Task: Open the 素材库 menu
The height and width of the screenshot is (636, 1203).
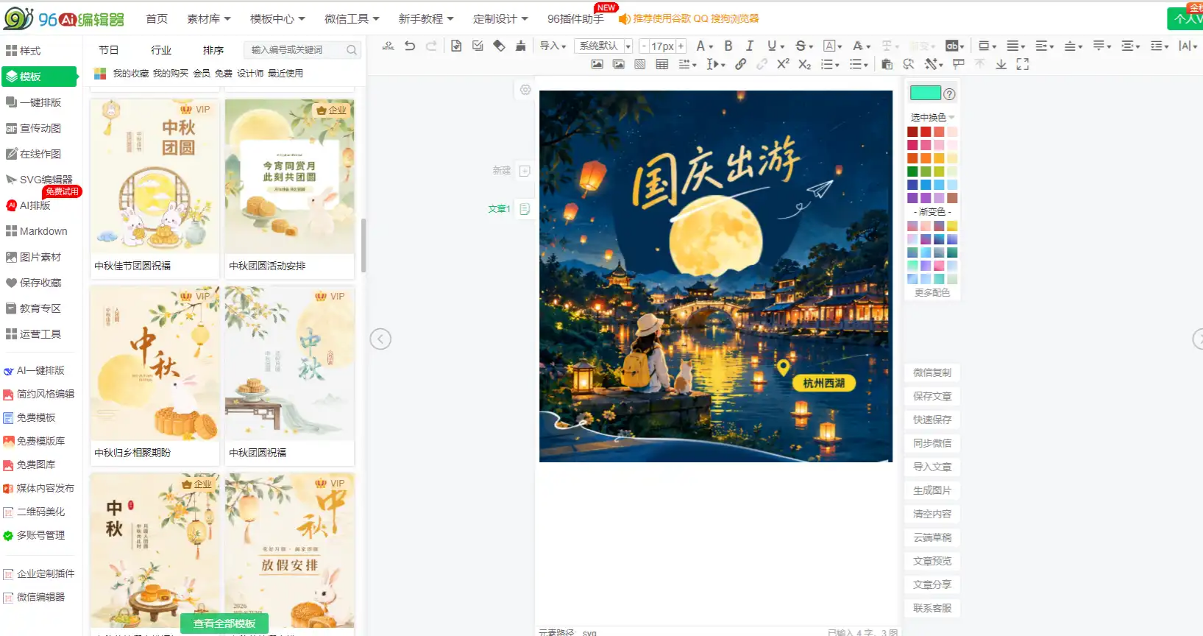Action: 209,18
